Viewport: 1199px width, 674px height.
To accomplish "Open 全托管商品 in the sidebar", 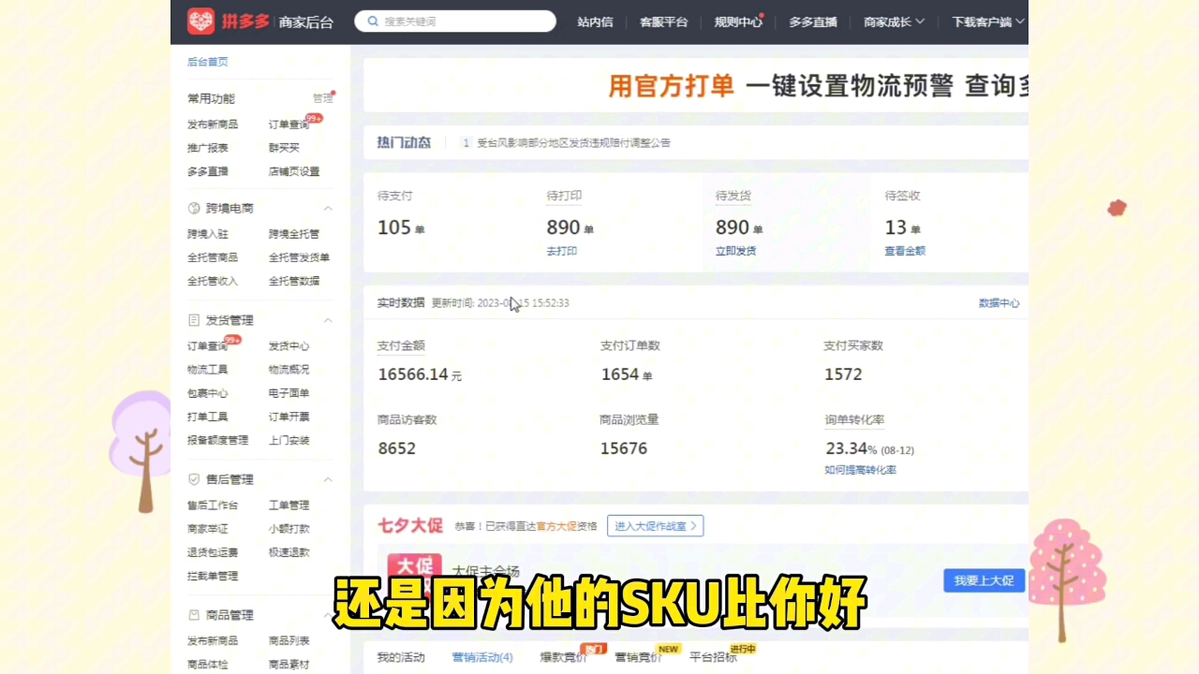I will [x=213, y=257].
